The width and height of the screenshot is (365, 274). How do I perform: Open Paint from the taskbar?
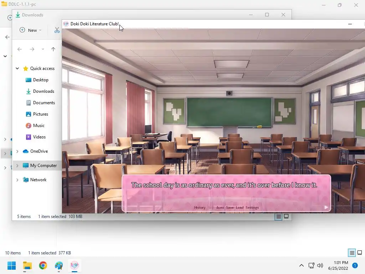pos(59,265)
